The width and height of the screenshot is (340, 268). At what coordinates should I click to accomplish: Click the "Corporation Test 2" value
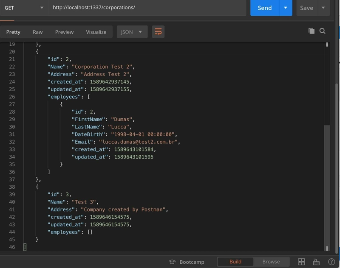coord(102,67)
